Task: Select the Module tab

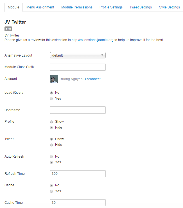Action: coord(13,7)
